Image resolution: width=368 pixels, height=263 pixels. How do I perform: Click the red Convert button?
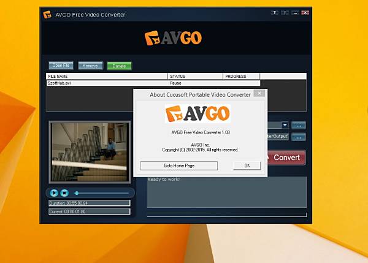click(x=286, y=158)
